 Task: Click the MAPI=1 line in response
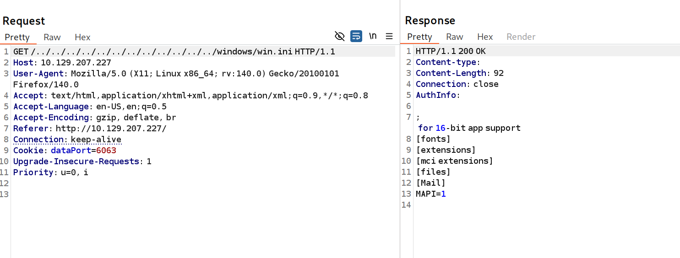[x=430, y=194]
